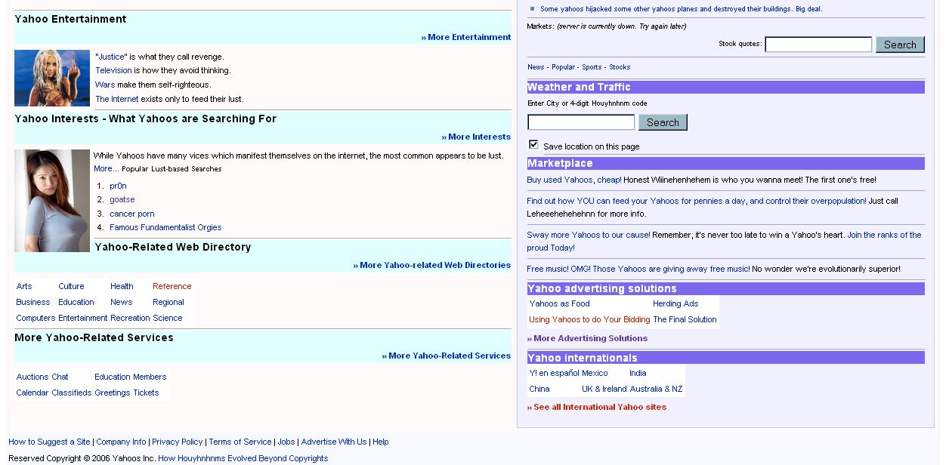Select the Sports link under markets

click(592, 67)
